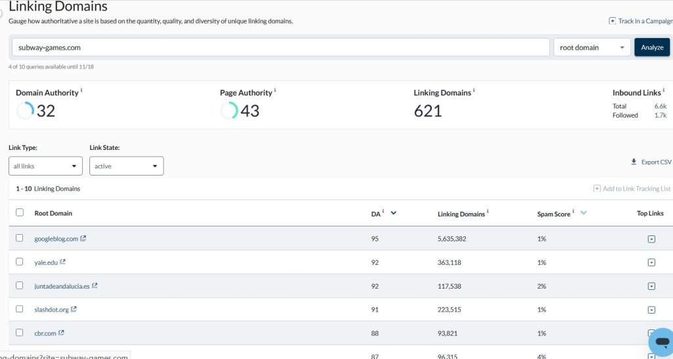Click info icon beside Linking Domains metric
Screen dimensions: 673x359
[474, 91]
